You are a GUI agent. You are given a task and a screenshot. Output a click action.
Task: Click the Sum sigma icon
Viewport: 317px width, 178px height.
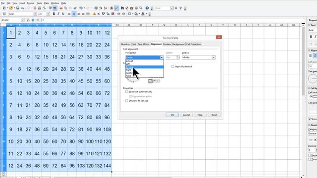click(x=33, y=20)
